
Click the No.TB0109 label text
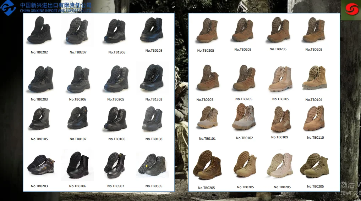(x=280, y=137)
